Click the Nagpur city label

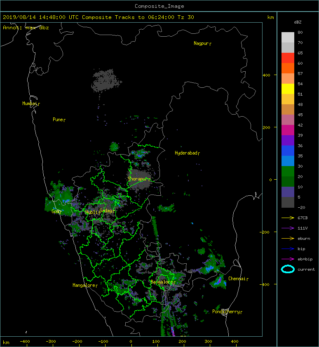coord(202,43)
